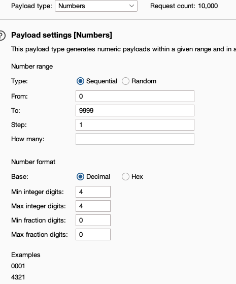This screenshot has width=236, height=284.
Task: Choose Hex as the number base
Action: (125, 177)
